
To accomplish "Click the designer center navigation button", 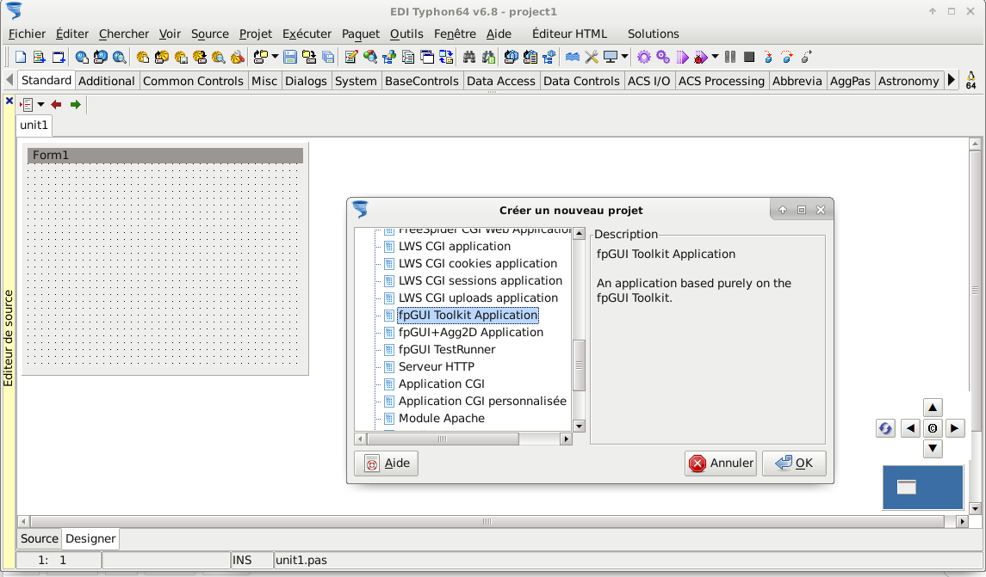I will tap(933, 428).
